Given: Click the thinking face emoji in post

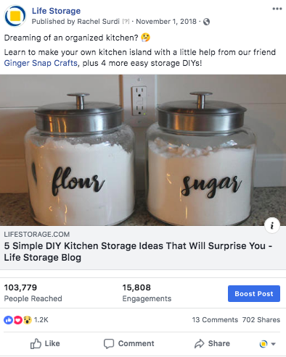Looking at the screenshot, I should [x=145, y=38].
